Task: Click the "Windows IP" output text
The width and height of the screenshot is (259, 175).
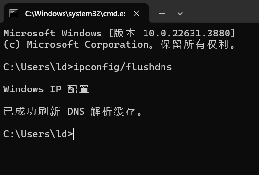Action: tap(32, 89)
